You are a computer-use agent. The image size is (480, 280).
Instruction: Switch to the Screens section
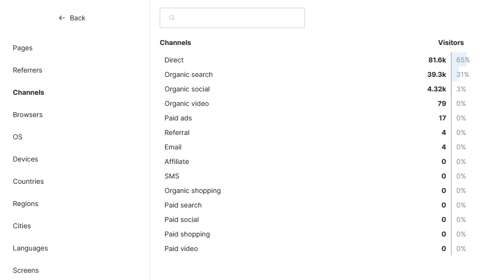tap(26, 270)
